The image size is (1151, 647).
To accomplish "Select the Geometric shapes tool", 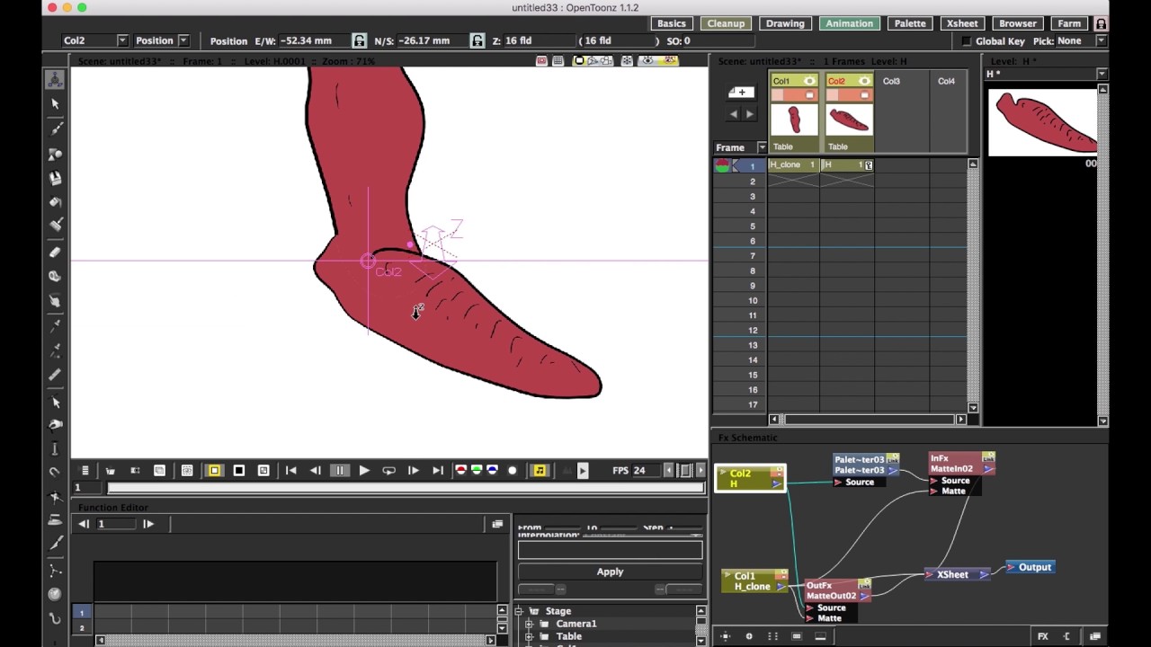I will click(x=55, y=154).
